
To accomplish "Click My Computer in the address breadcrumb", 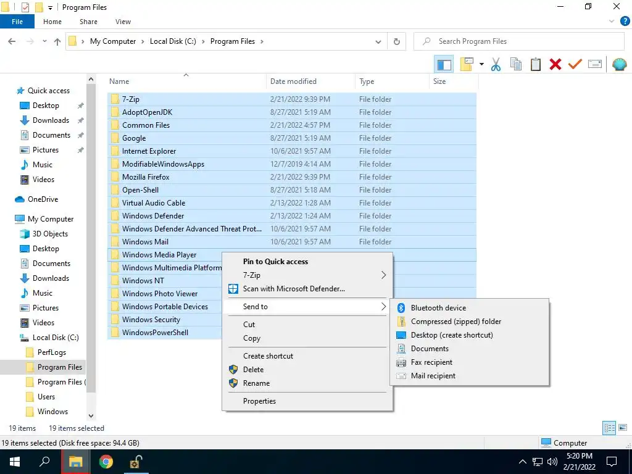I will point(113,41).
